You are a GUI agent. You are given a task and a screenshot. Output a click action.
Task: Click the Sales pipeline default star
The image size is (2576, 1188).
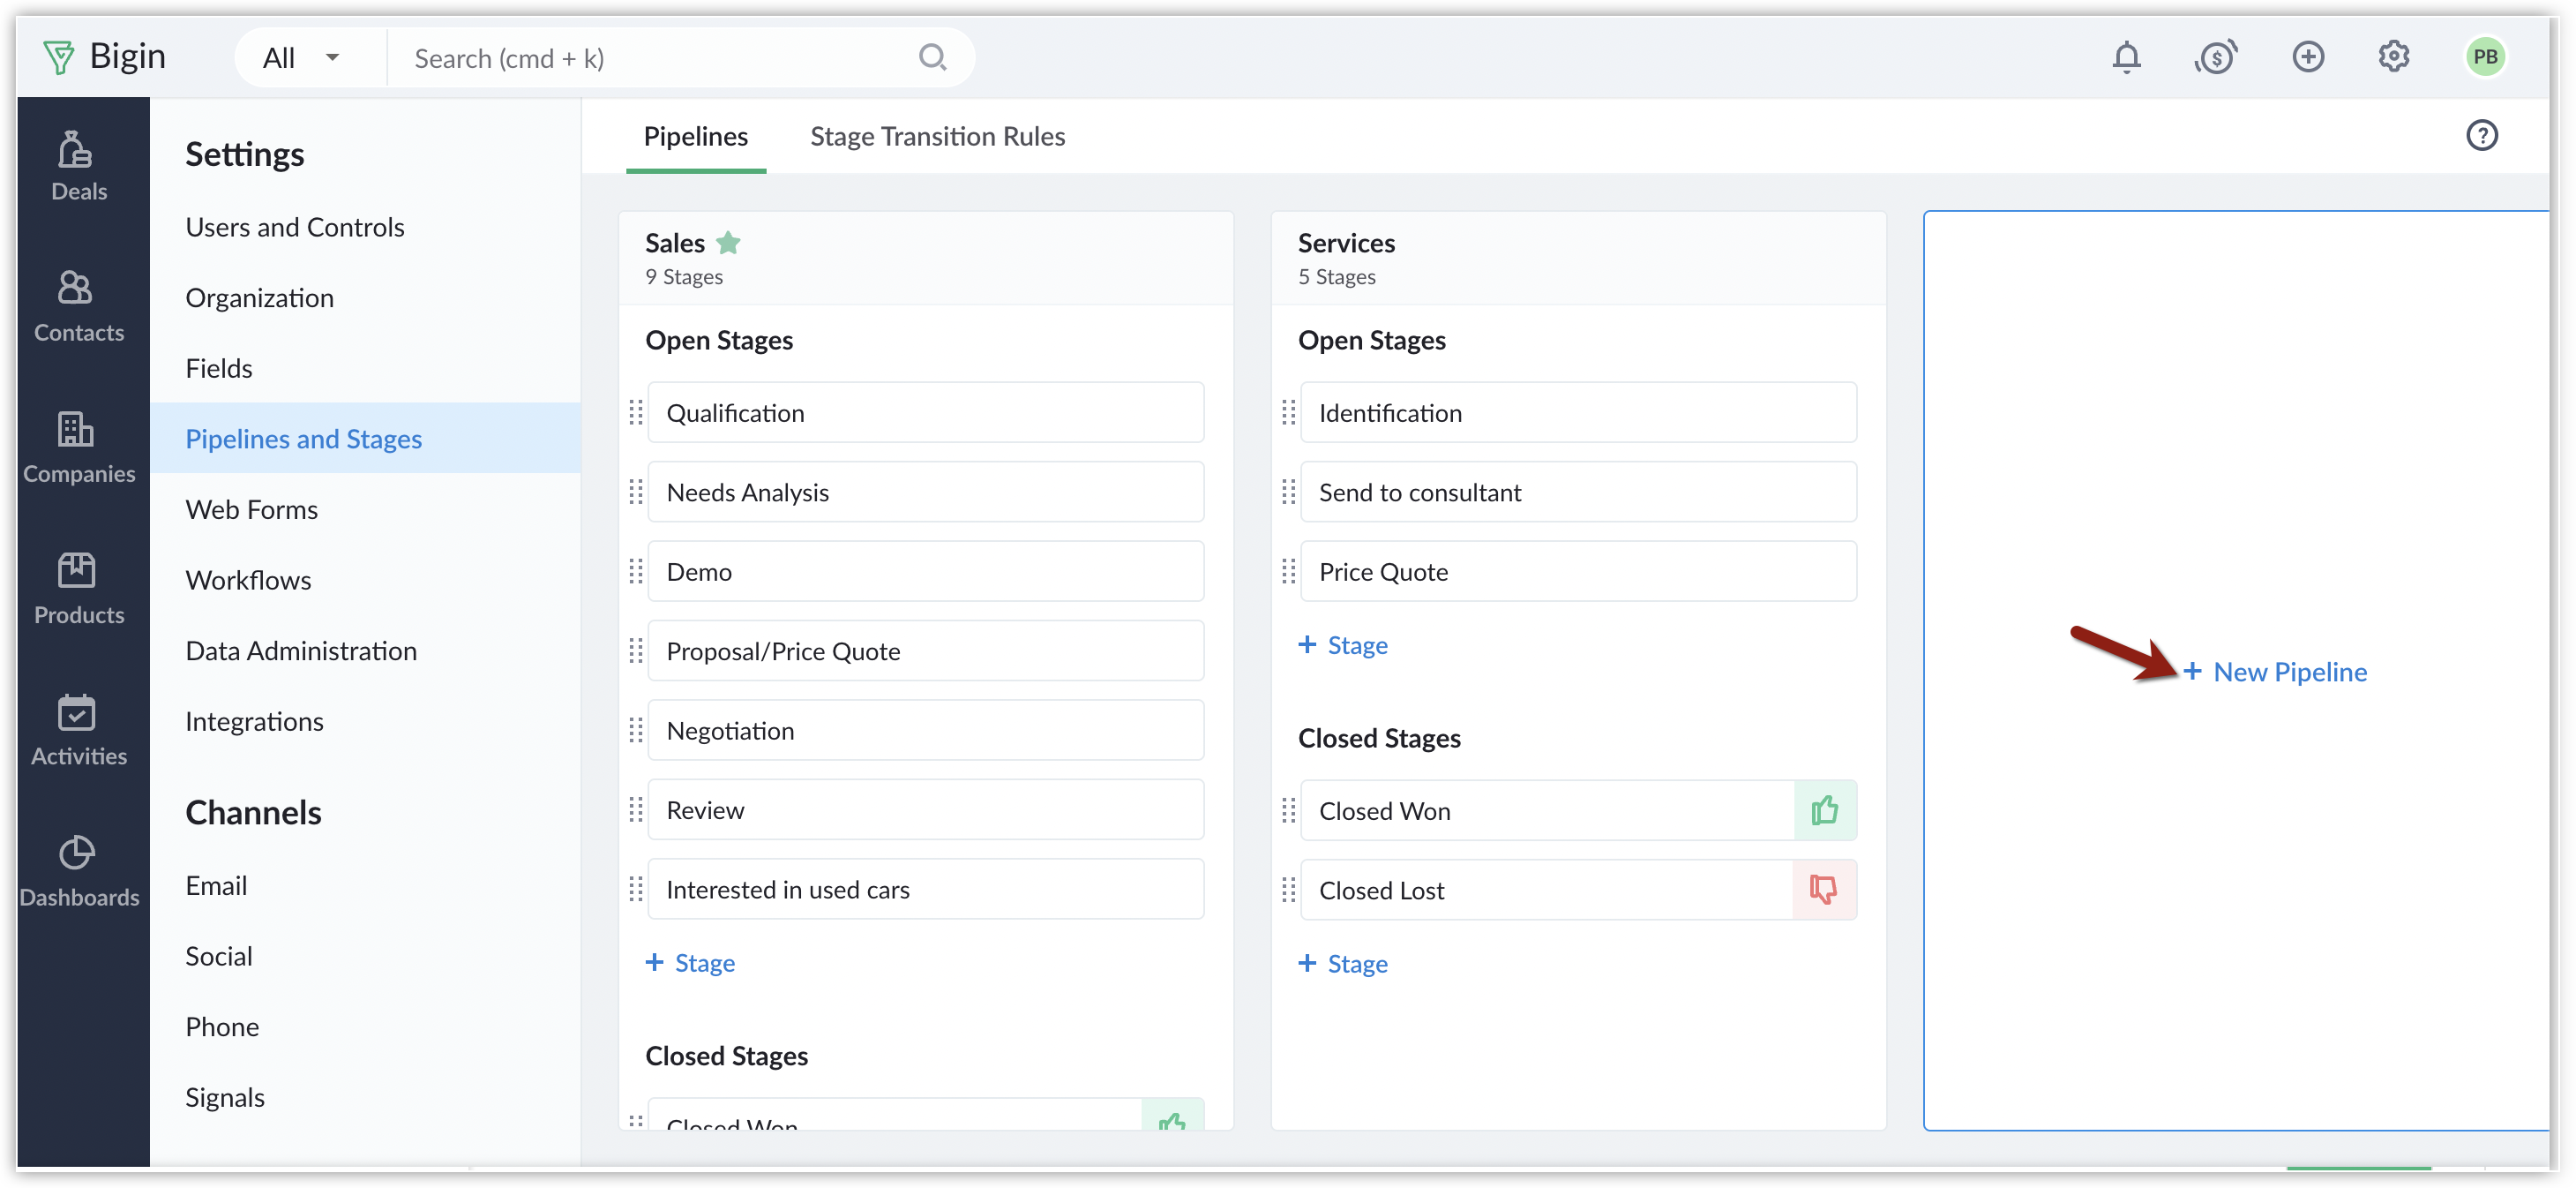729,244
